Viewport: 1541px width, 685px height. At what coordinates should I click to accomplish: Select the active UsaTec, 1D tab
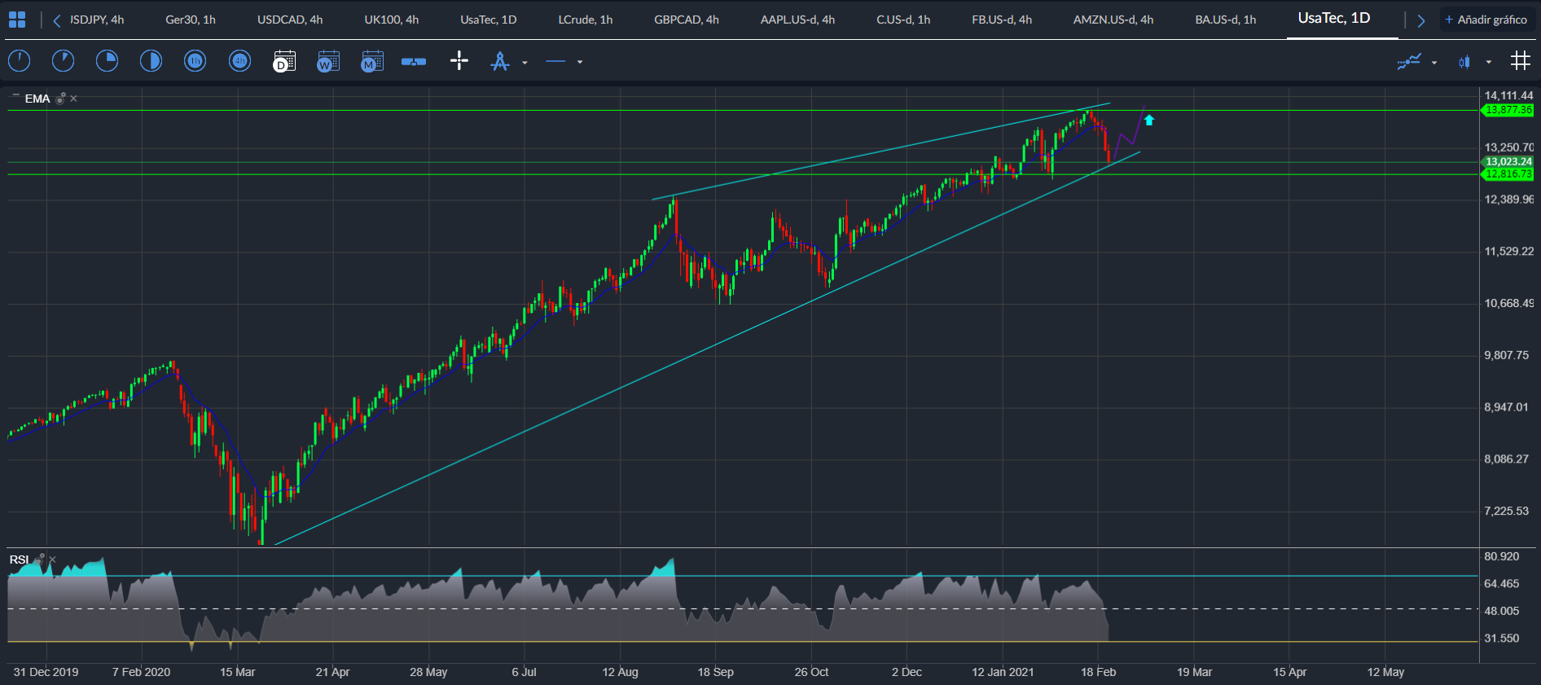point(1334,18)
